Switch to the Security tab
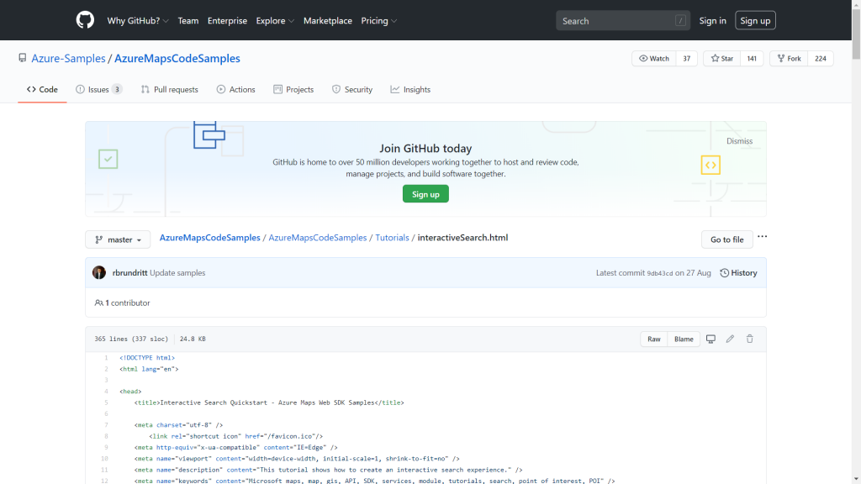861x484 pixels. point(352,89)
